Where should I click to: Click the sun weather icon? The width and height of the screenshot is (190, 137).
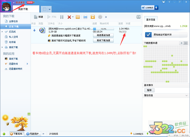(x=6, y=118)
